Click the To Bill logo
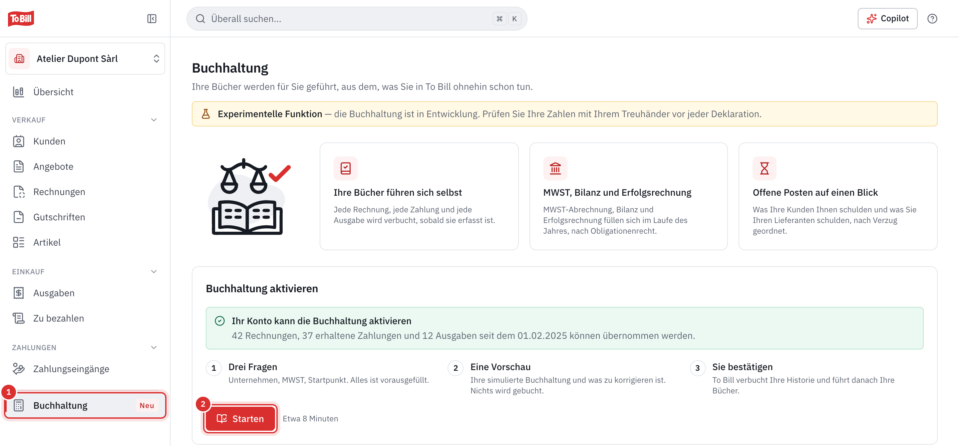The height and width of the screenshot is (446, 959). click(21, 18)
